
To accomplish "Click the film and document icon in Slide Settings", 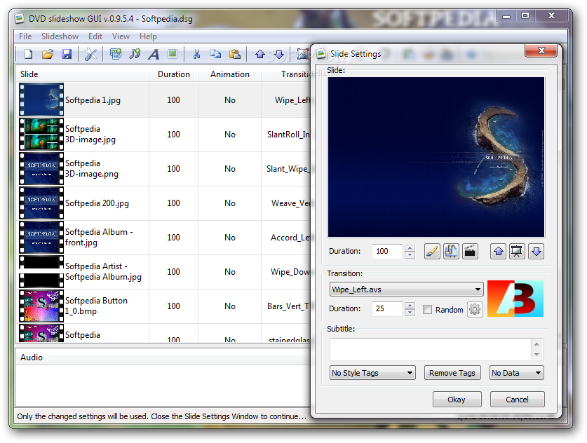I will [x=451, y=252].
